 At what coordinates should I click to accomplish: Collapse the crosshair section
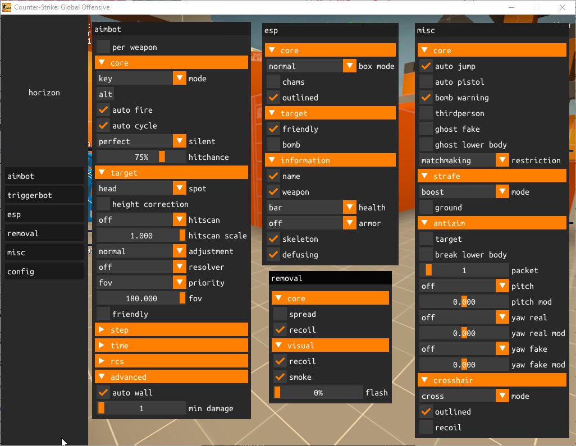[492, 380]
